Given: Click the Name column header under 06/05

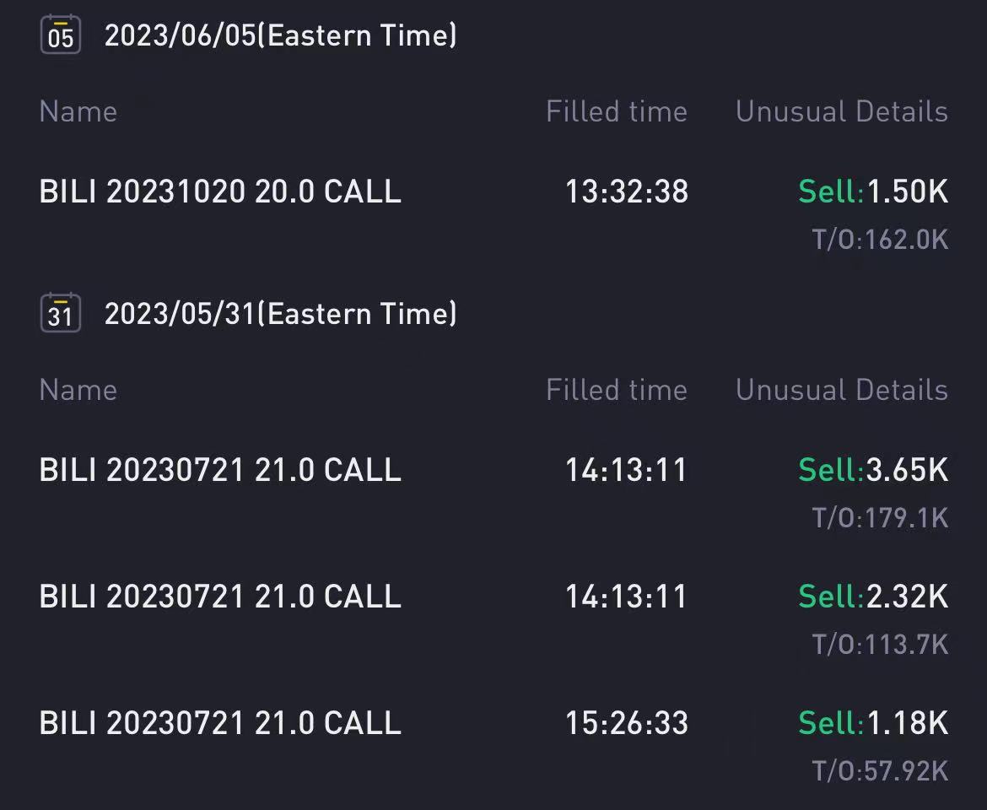Looking at the screenshot, I should [x=78, y=112].
